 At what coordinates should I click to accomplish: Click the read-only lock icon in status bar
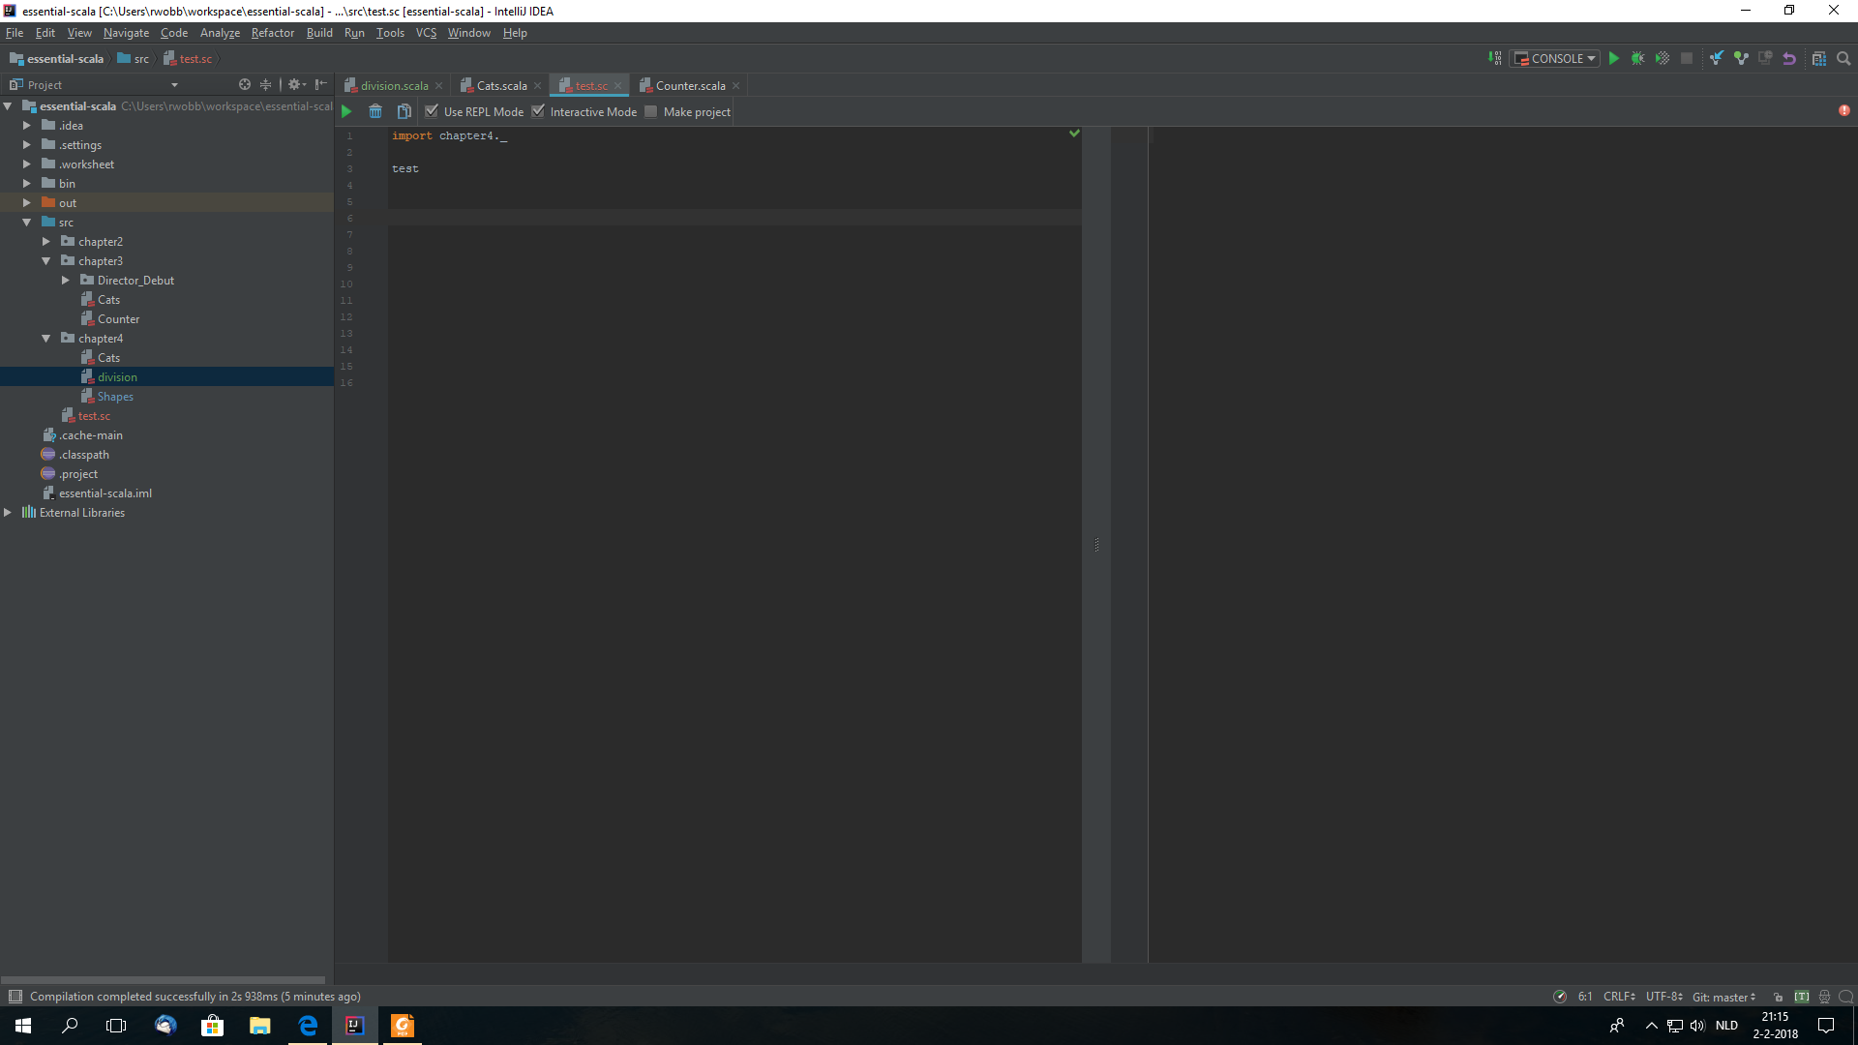pos(1778,997)
